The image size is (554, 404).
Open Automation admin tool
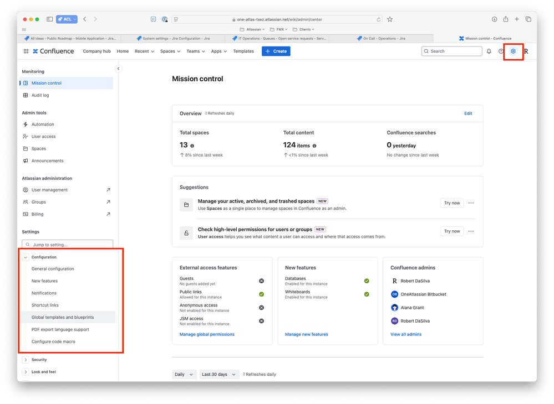(x=67, y=125)
